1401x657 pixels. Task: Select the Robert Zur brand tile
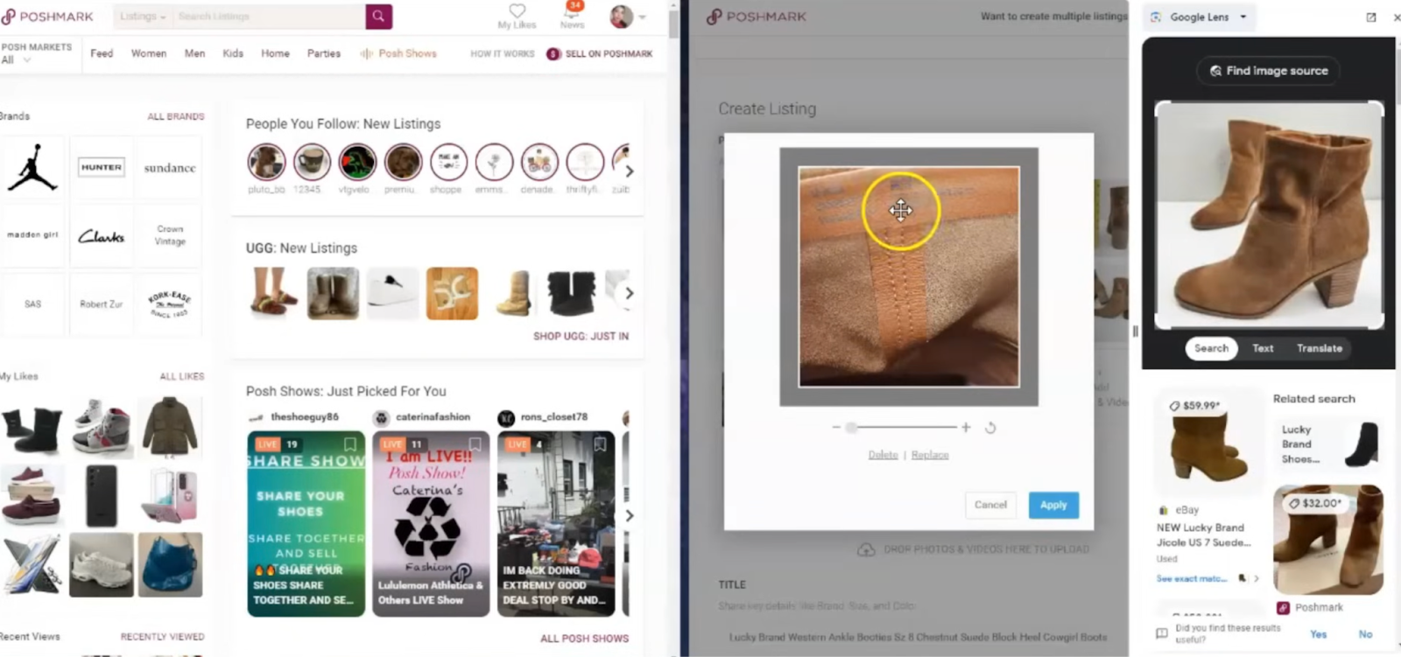click(102, 304)
